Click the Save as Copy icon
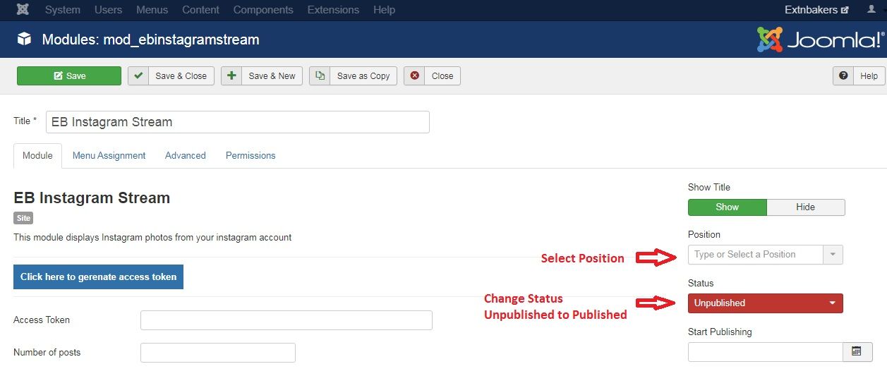Viewport: 887px width, 376px height. pyautogui.click(x=320, y=76)
